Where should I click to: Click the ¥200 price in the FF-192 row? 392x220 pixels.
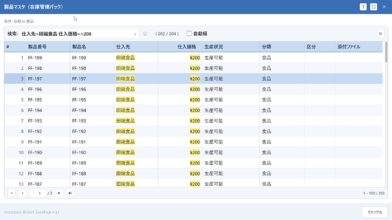(195, 131)
